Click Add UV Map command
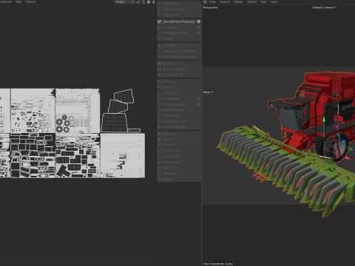The image size is (355, 266). (x=179, y=4)
